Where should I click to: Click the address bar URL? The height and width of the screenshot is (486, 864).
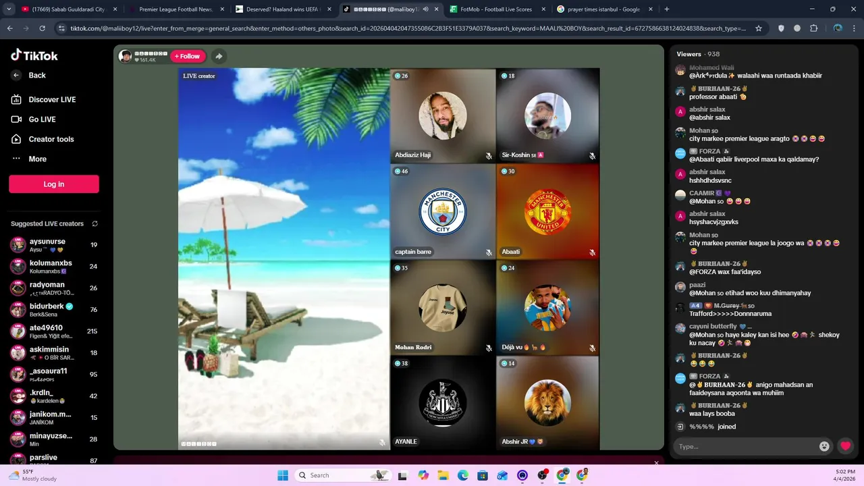click(408, 28)
